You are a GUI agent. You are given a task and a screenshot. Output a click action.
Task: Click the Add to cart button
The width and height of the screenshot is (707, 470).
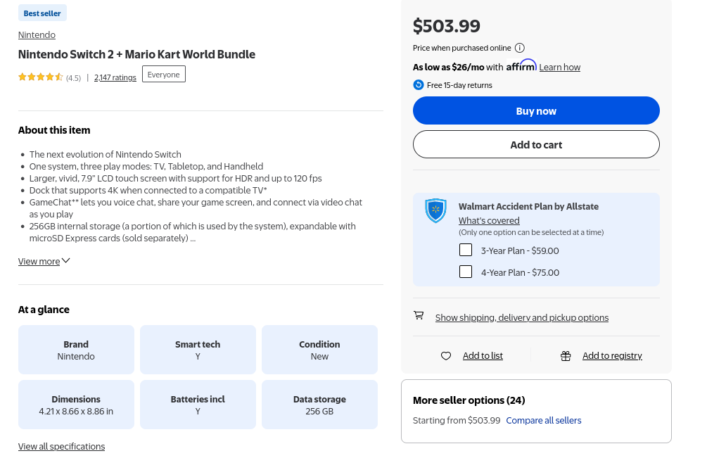tap(536, 144)
